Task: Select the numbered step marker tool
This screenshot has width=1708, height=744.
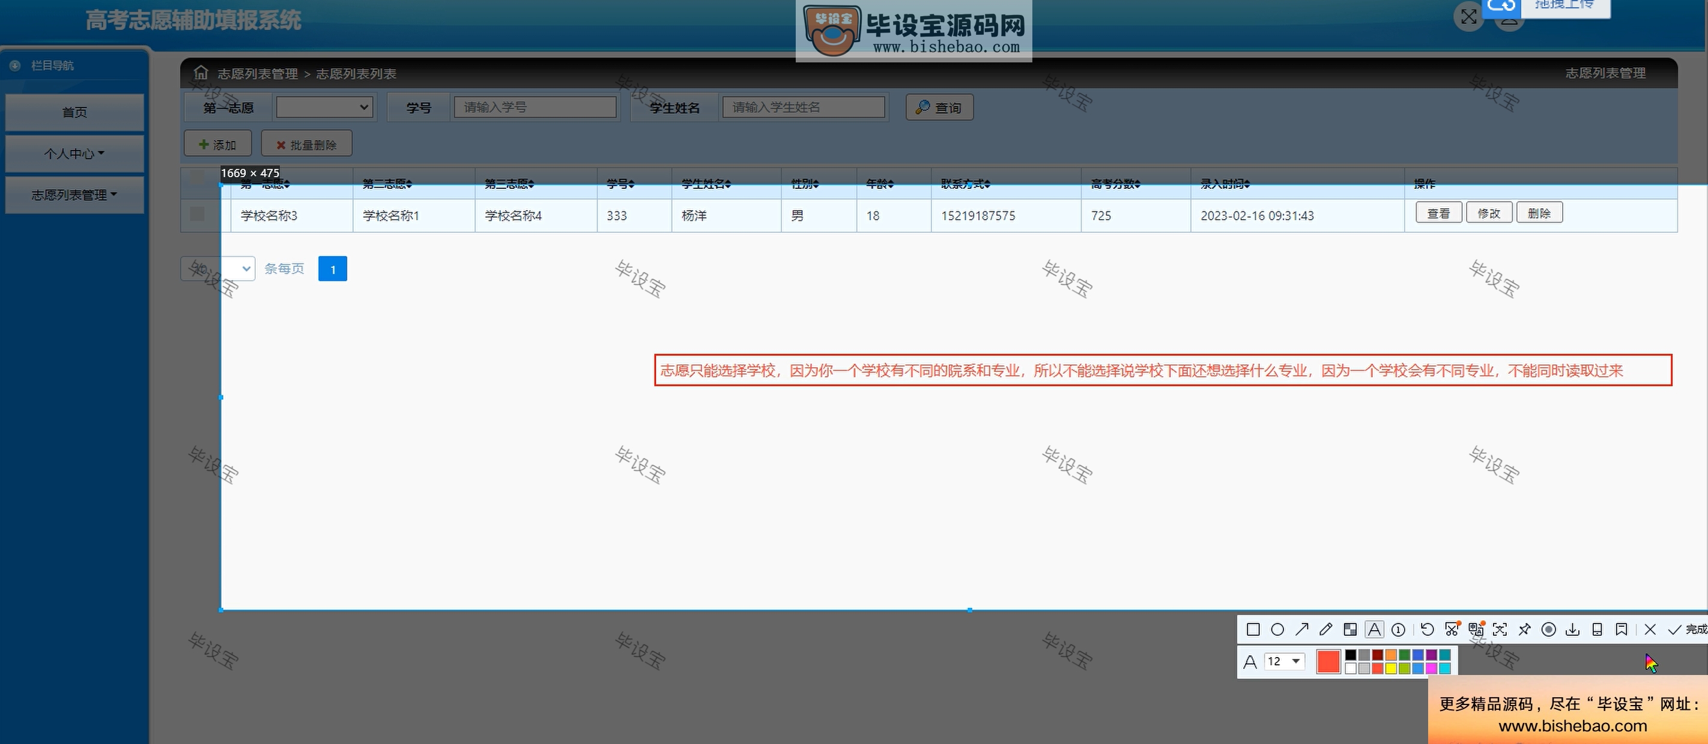Action: [x=1398, y=629]
